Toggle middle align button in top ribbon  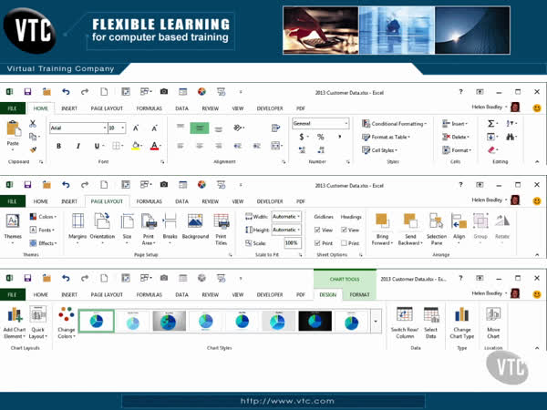click(200, 128)
